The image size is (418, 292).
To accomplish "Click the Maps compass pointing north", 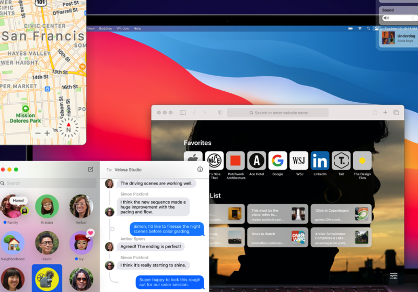I will 68,126.
